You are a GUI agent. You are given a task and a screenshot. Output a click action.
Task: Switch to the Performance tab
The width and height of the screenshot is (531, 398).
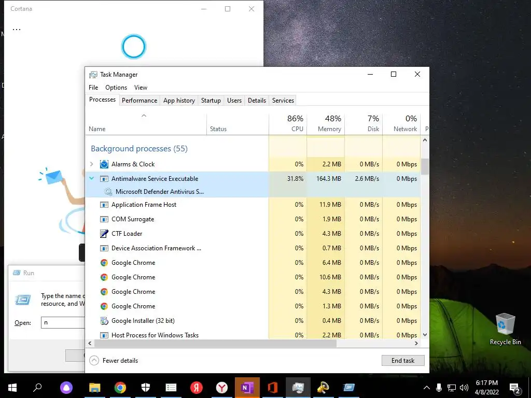[139, 101]
